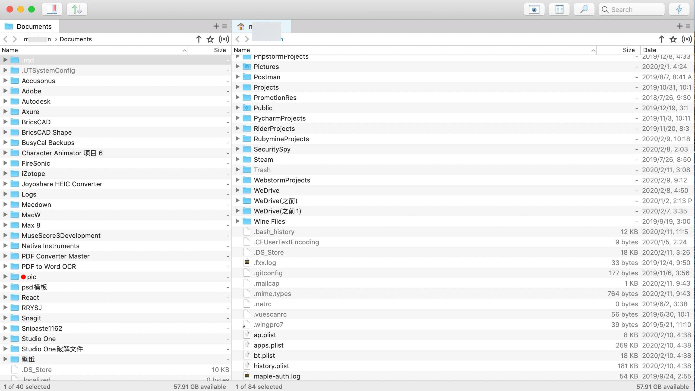Image resolution: width=695 pixels, height=391 pixels.
Task: Select the Autodesk folder row
Action: pyautogui.click(x=115, y=101)
